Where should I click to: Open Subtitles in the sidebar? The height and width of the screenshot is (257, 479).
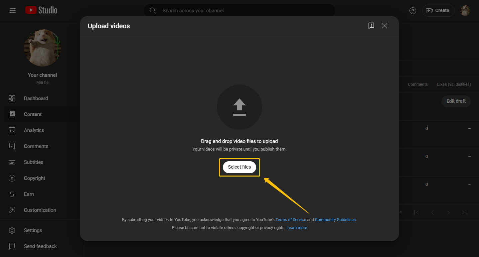tap(34, 162)
